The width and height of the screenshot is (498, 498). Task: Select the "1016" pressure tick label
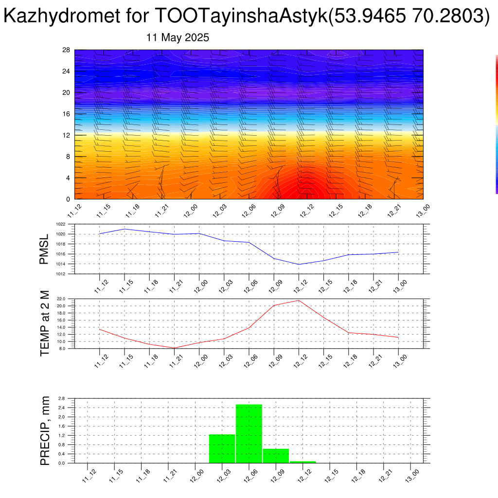coord(61,254)
